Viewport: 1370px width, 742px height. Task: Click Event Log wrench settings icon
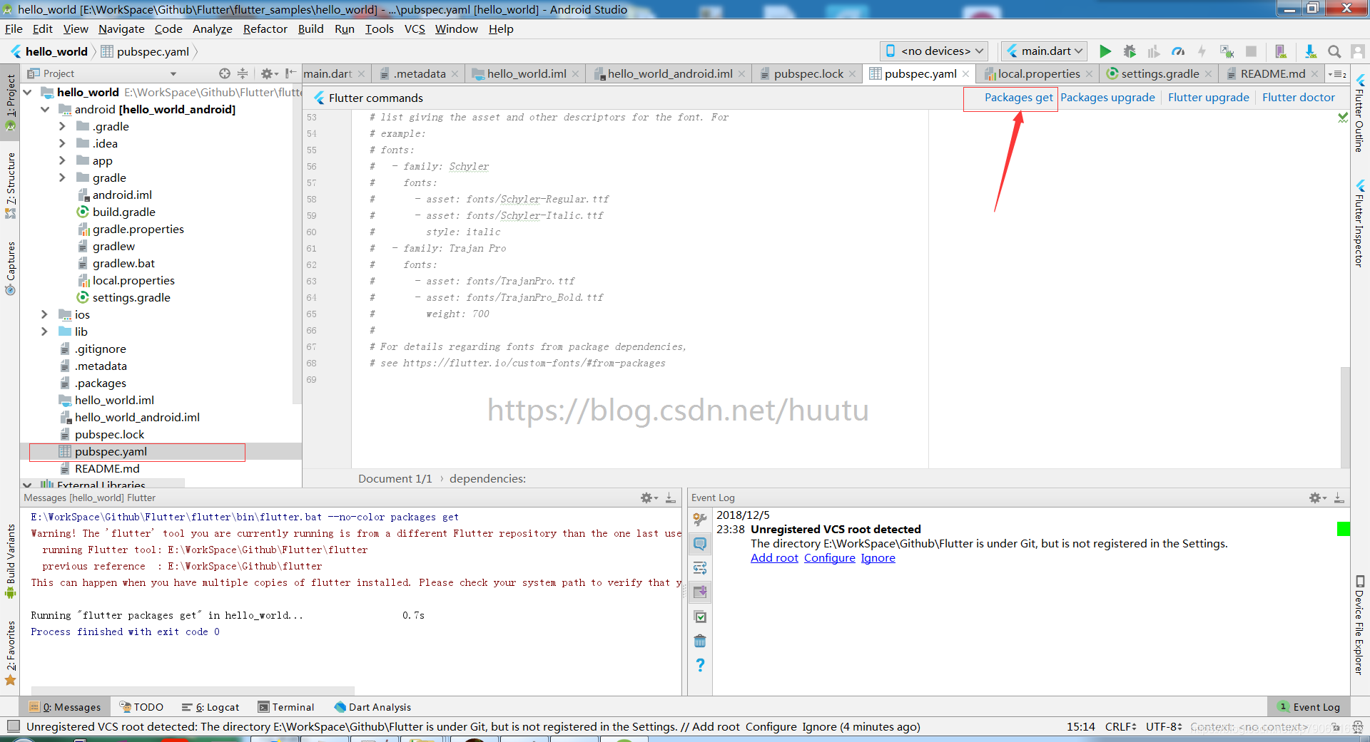(700, 519)
